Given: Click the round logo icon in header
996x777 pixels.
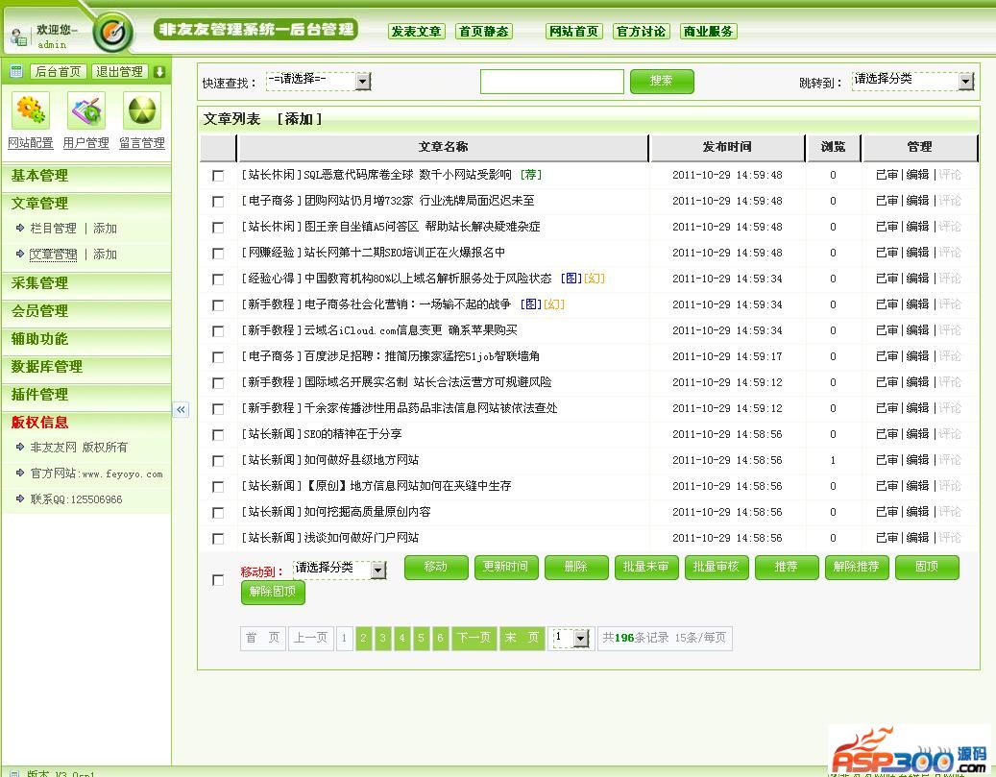Looking at the screenshot, I should point(113,33).
